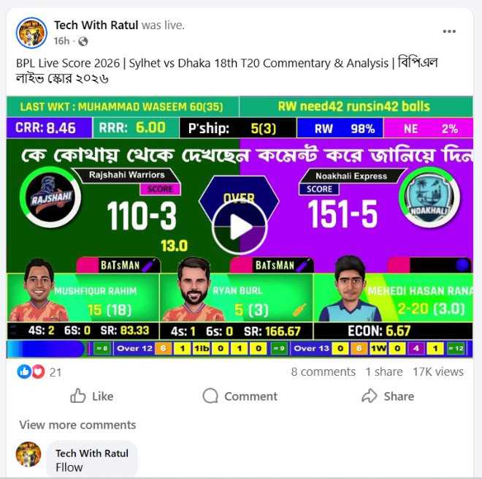Open the three-dot post options menu
Image resolution: width=482 pixels, height=479 pixels.
[449, 31]
